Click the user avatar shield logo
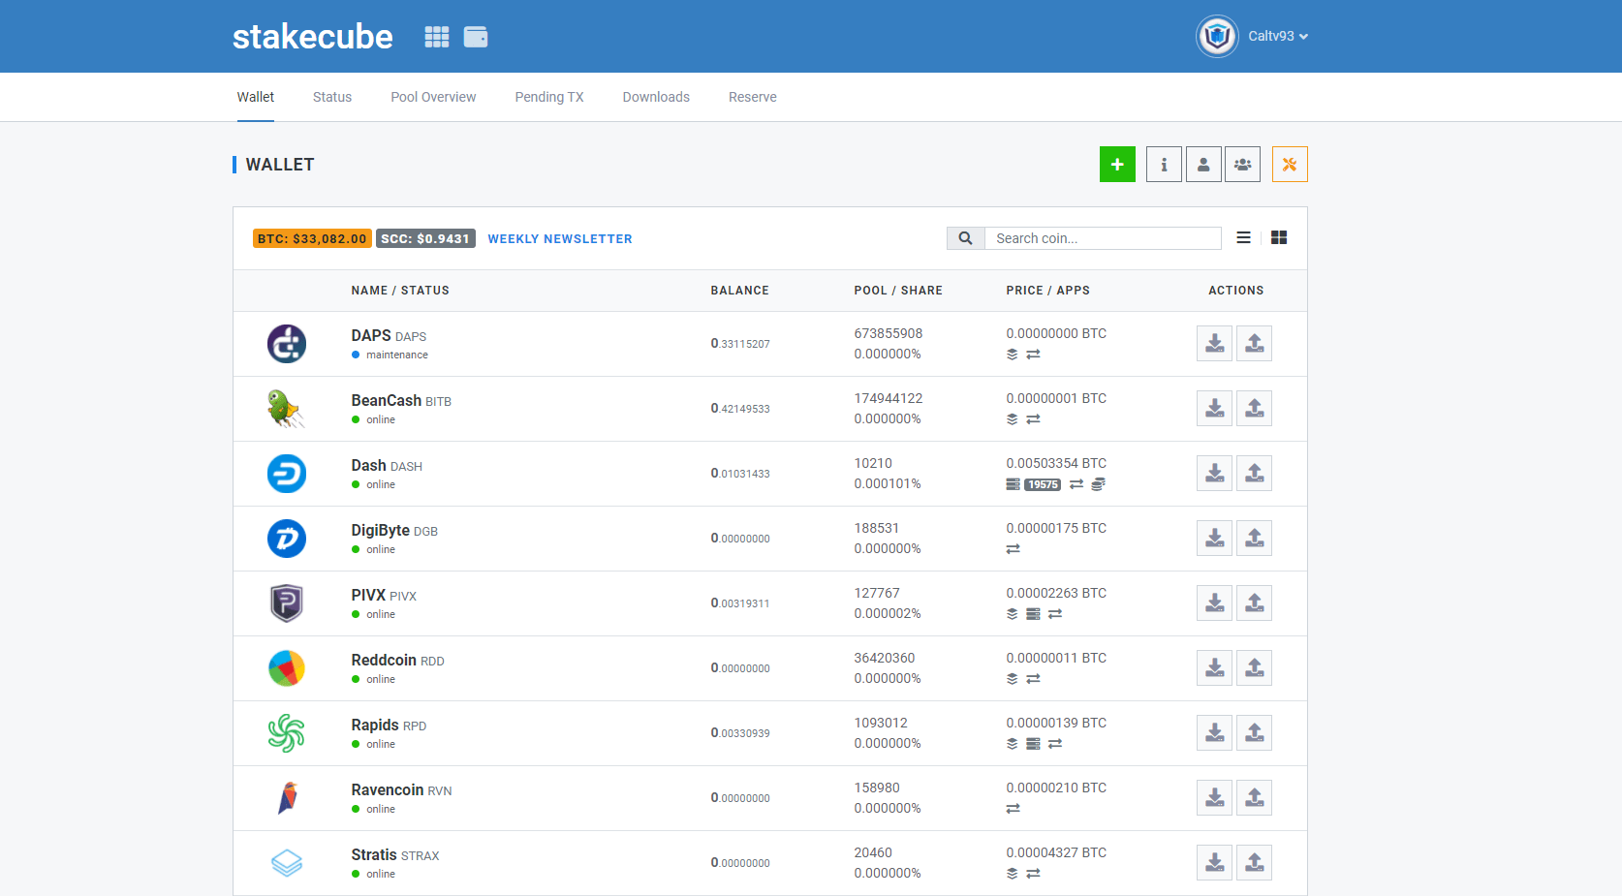 tap(1217, 36)
